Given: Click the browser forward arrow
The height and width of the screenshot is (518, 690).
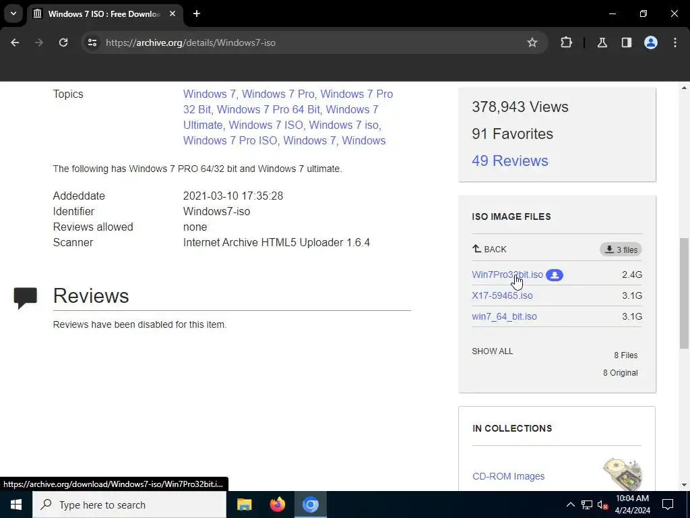Looking at the screenshot, I should 39,42.
